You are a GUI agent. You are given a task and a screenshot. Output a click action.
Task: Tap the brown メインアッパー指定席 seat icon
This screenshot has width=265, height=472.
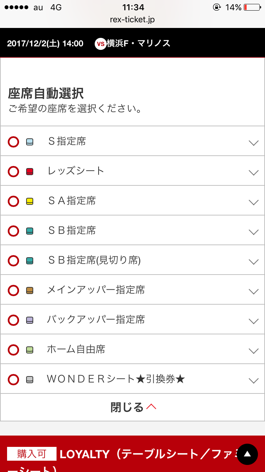30,291
